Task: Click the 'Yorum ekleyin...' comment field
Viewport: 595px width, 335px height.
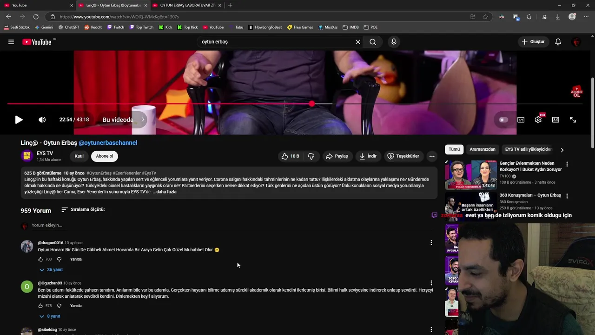Action: point(232,226)
